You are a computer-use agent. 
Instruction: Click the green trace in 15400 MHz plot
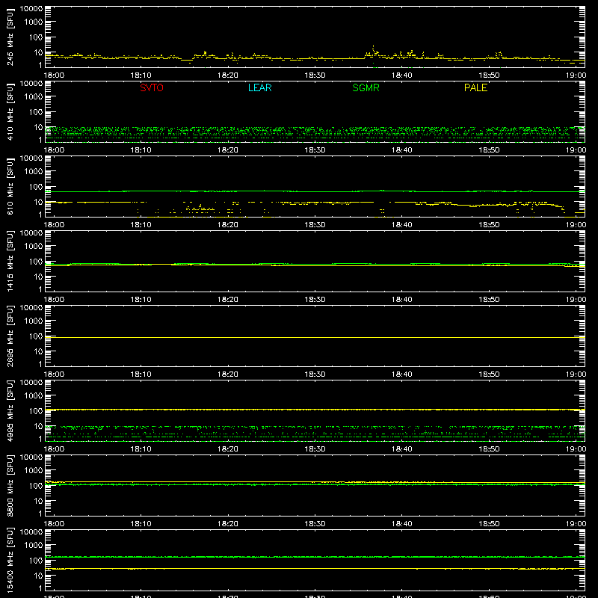point(315,557)
